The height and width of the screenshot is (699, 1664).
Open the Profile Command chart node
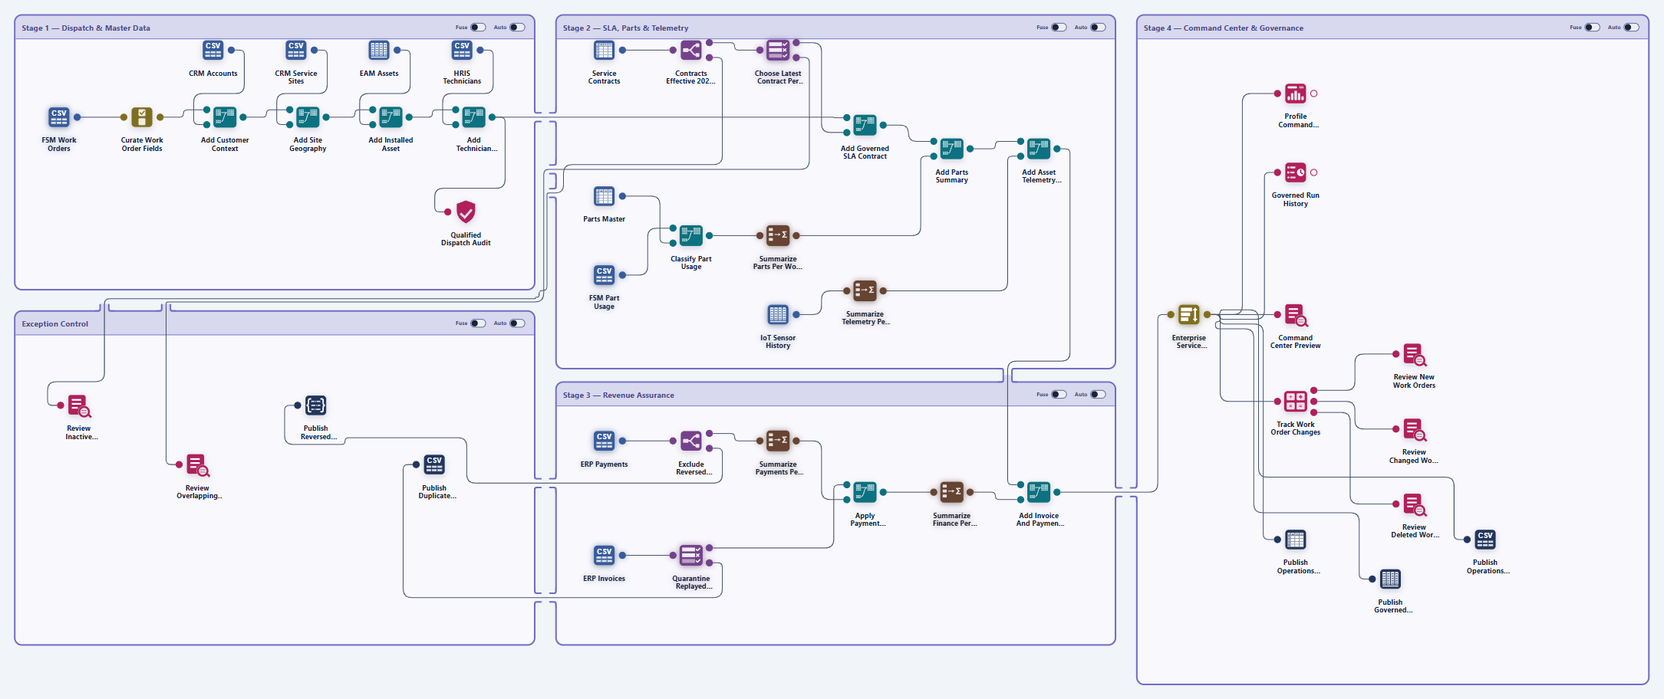coord(1296,94)
